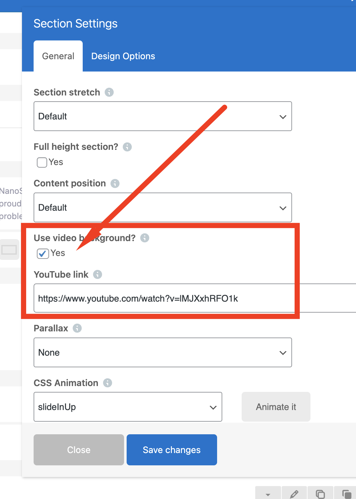Uncheck the Use video background Yes checkbox
This screenshot has width=356, height=499.
point(43,253)
